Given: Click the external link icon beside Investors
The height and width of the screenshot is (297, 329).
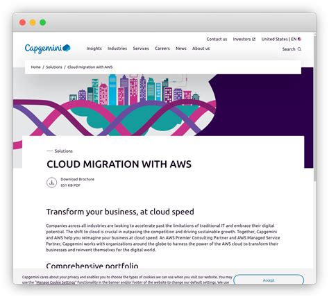Looking at the screenshot, I should point(253,39).
